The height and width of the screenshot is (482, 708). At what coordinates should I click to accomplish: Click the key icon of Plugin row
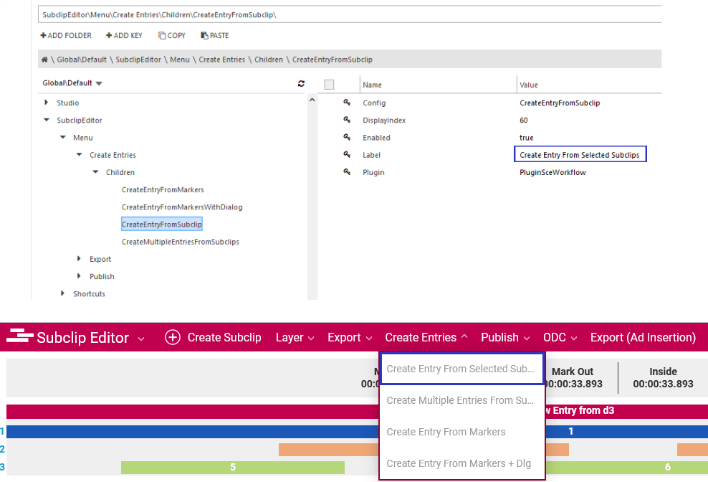coord(347,172)
